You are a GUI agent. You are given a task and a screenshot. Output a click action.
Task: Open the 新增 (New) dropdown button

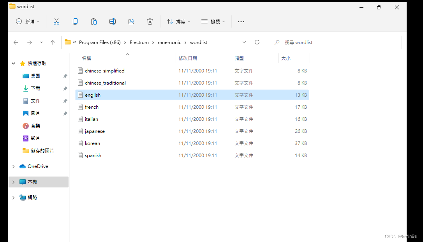tap(28, 21)
